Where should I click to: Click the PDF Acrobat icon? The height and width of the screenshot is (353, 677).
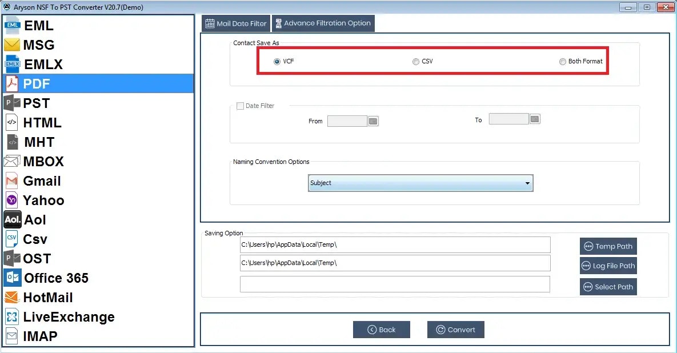pyautogui.click(x=11, y=83)
